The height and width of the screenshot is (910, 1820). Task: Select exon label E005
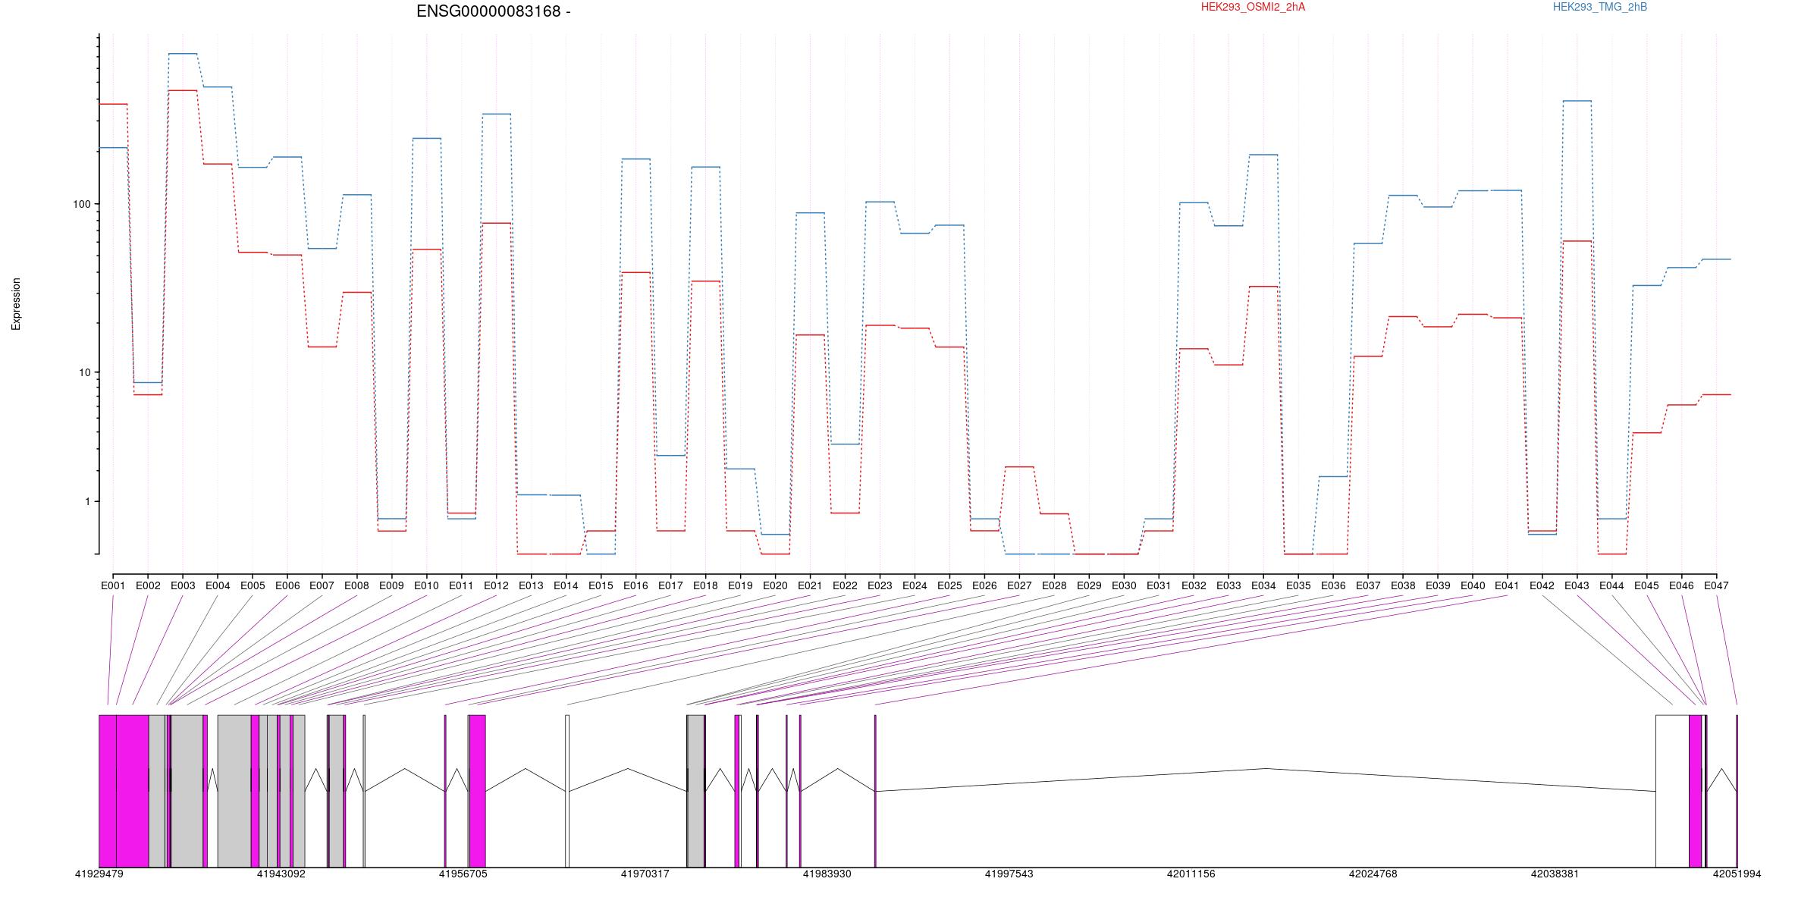pos(253,585)
